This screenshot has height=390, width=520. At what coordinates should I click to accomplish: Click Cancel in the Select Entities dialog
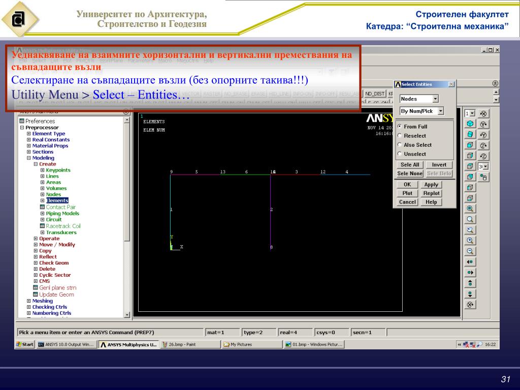coord(407,202)
